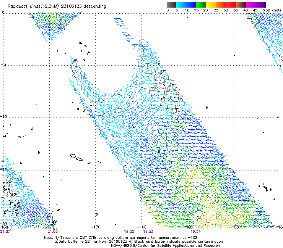The image size is (283, 248).
Task: Click the purple timestamp '21:07'
Action: tap(5, 232)
